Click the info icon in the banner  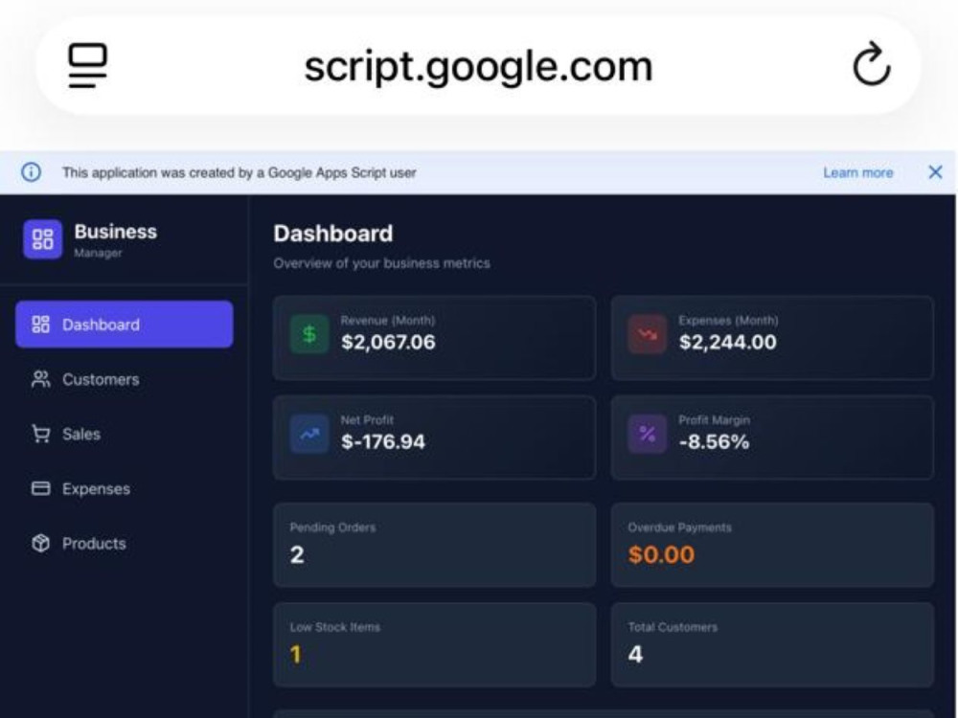click(32, 172)
